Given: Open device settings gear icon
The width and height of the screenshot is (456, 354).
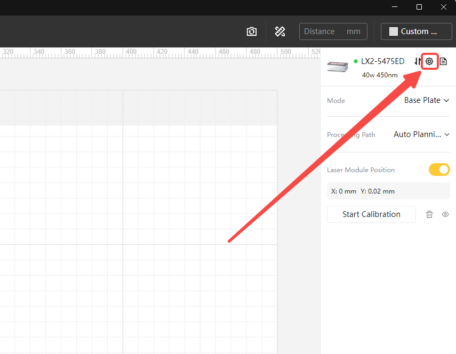Looking at the screenshot, I should pyautogui.click(x=429, y=61).
